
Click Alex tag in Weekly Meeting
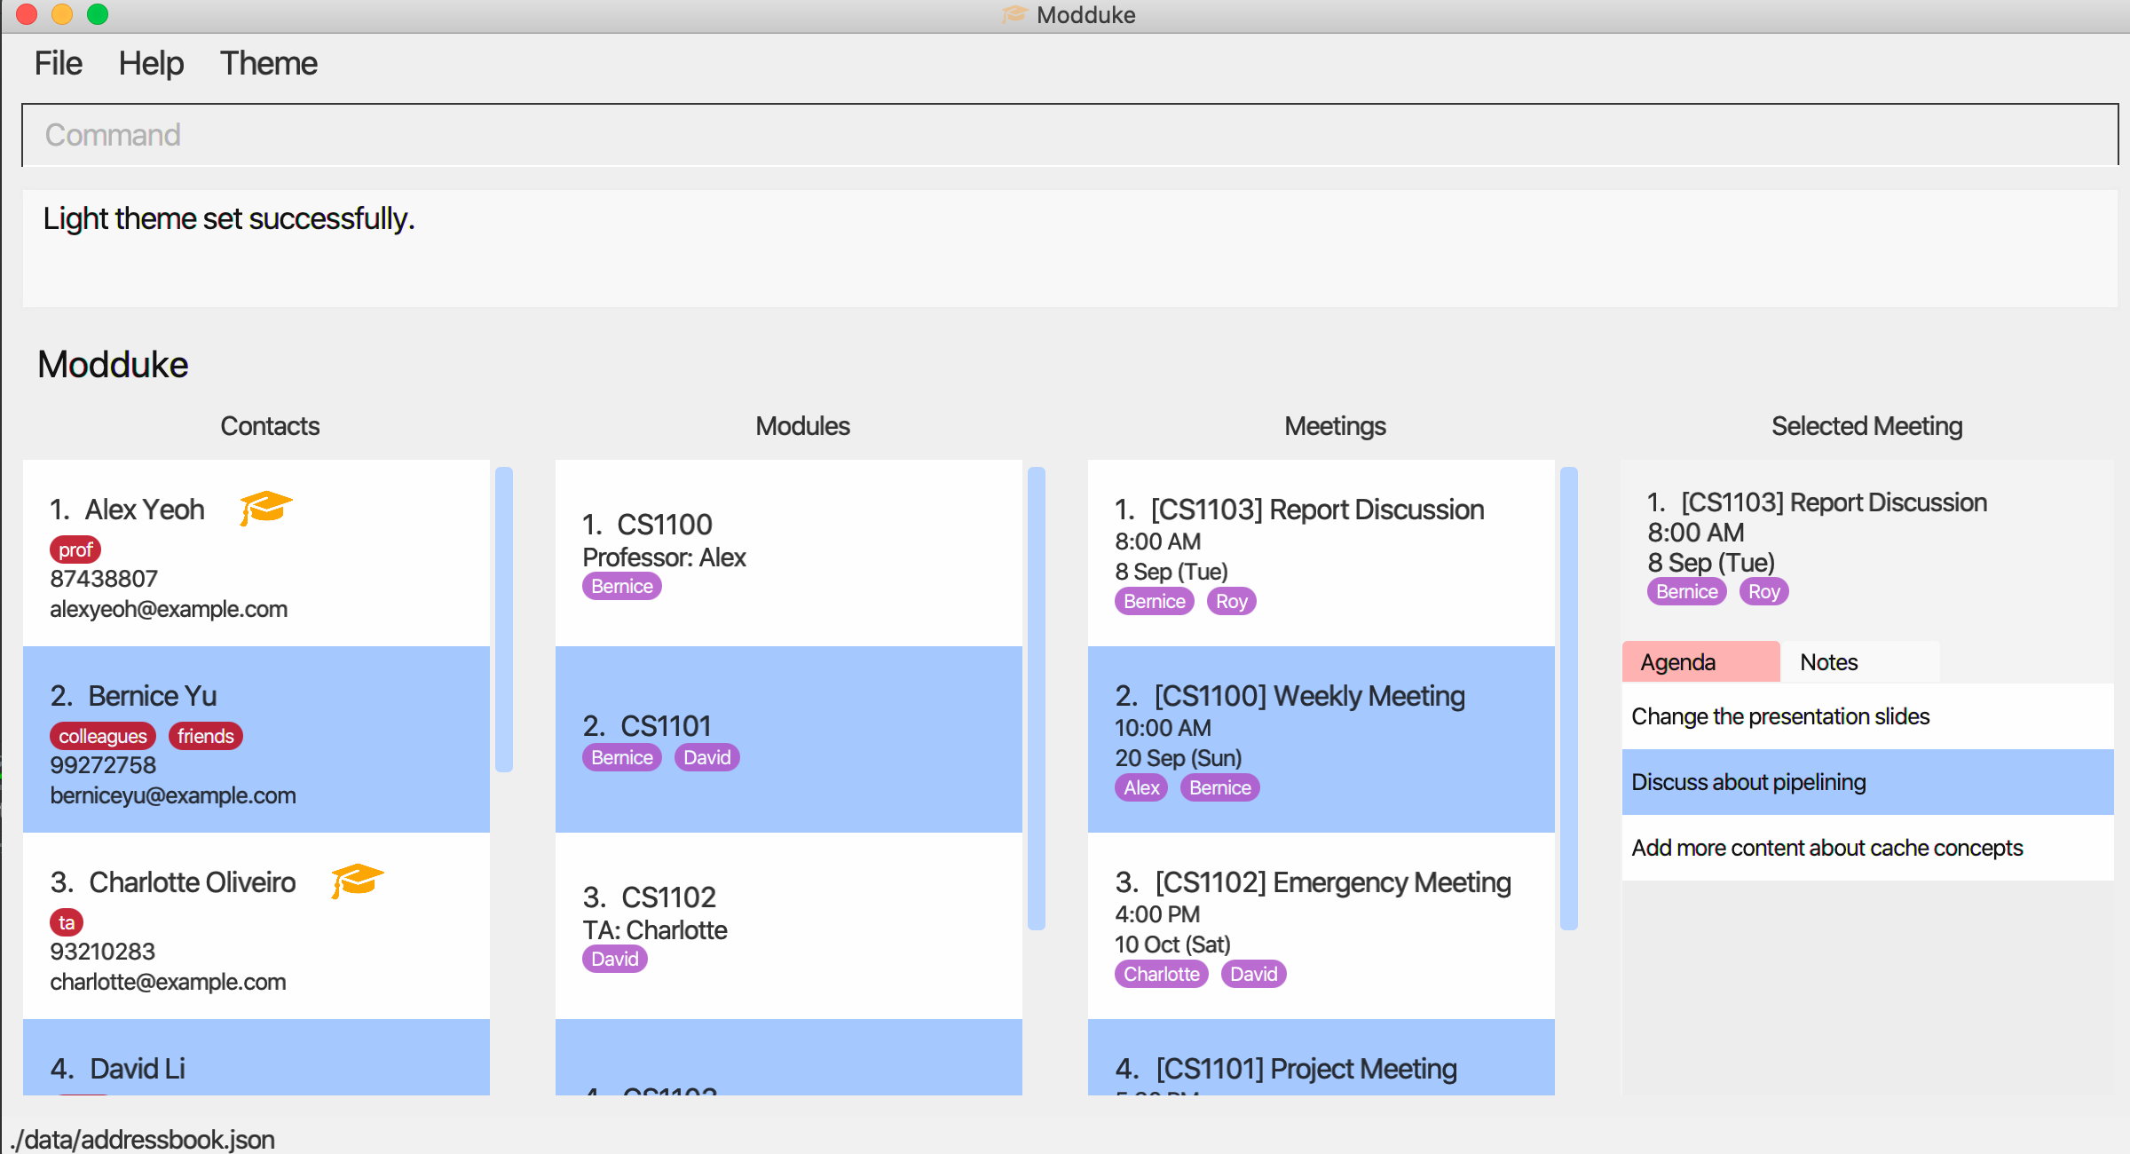1141,787
